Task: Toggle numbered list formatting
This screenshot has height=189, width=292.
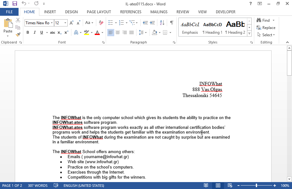Action: [x=121, y=23]
